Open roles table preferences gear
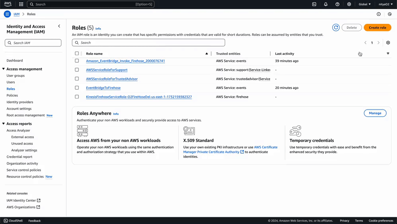The height and width of the screenshot is (224, 397). click(x=388, y=43)
